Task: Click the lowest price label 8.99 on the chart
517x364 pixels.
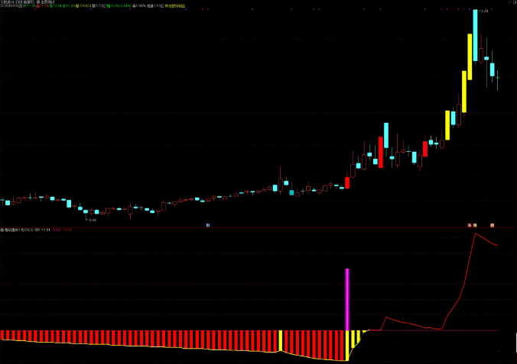Action: coord(93,220)
